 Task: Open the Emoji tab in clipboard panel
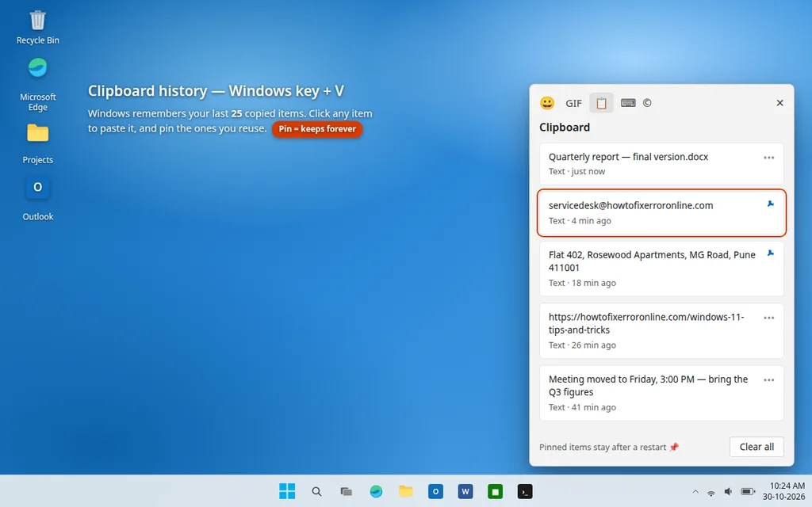[547, 103]
